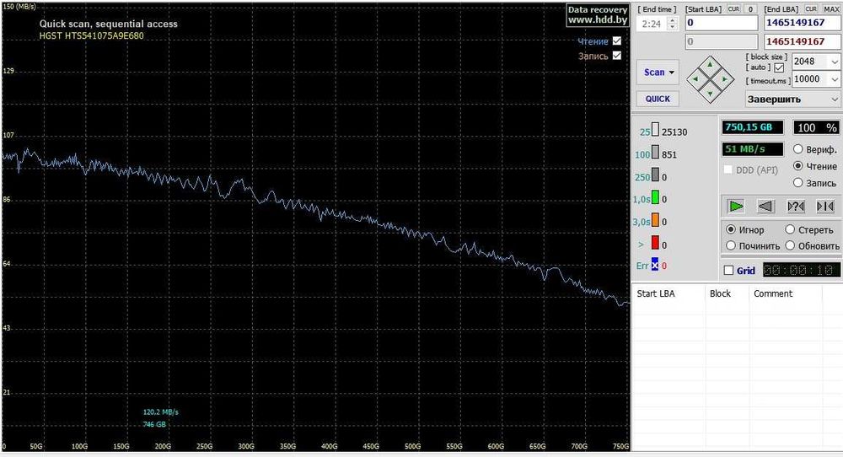Click the 120,2 MB/s graph readout
843x457 pixels.
[161, 411]
